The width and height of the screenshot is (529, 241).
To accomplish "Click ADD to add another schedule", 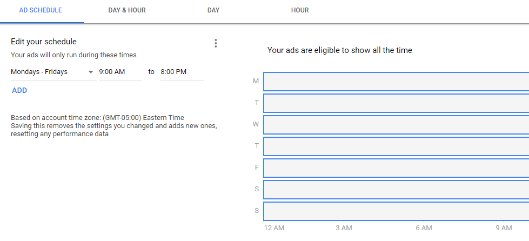I will (x=19, y=91).
